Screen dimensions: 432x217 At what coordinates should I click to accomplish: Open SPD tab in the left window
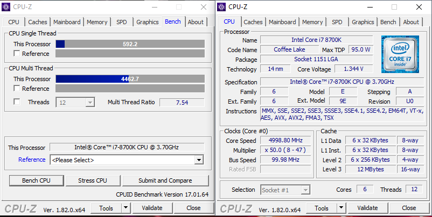[x=122, y=22]
